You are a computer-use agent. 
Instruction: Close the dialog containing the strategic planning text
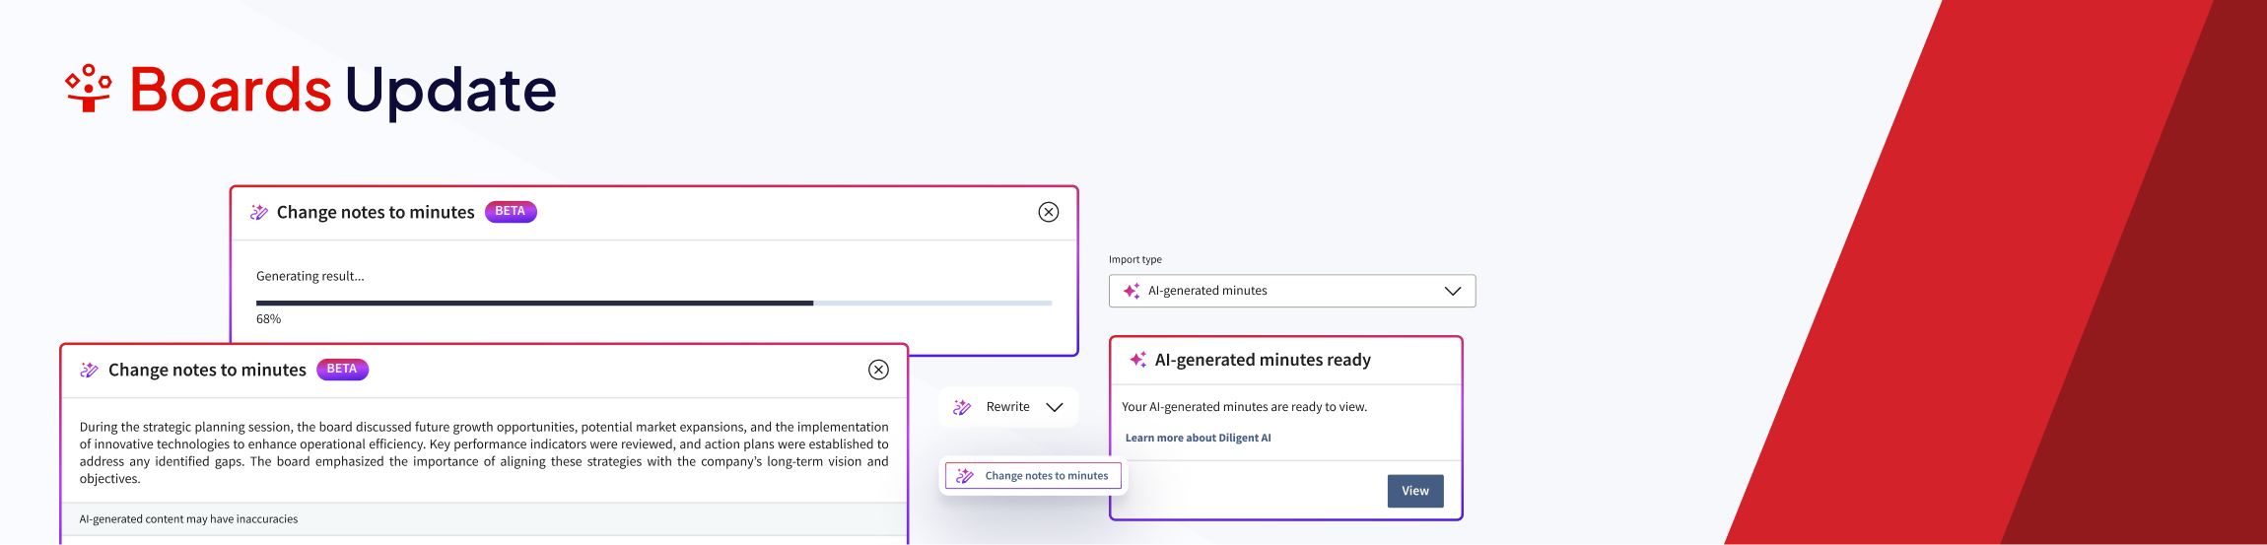coord(878,370)
